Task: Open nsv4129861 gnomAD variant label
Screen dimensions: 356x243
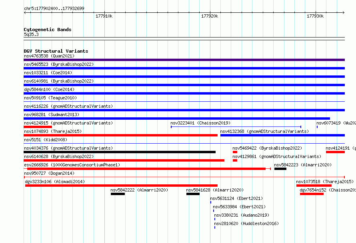Action: coord(277,156)
